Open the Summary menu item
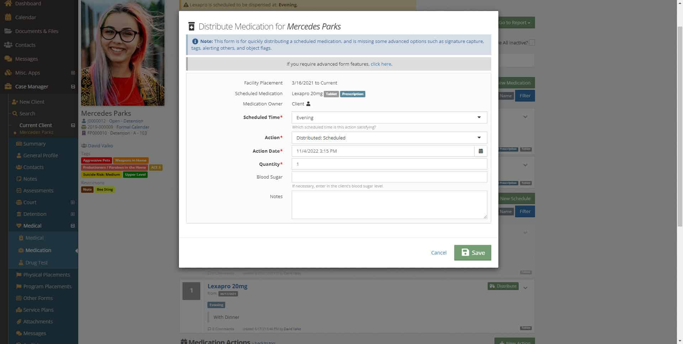Image resolution: width=683 pixels, height=344 pixels. (x=34, y=144)
